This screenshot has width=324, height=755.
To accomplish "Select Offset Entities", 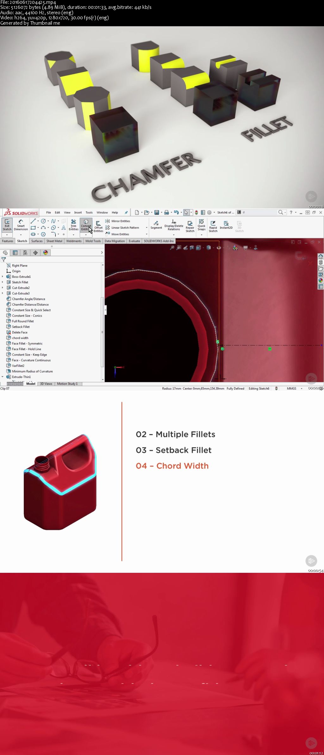I will click(98, 226).
